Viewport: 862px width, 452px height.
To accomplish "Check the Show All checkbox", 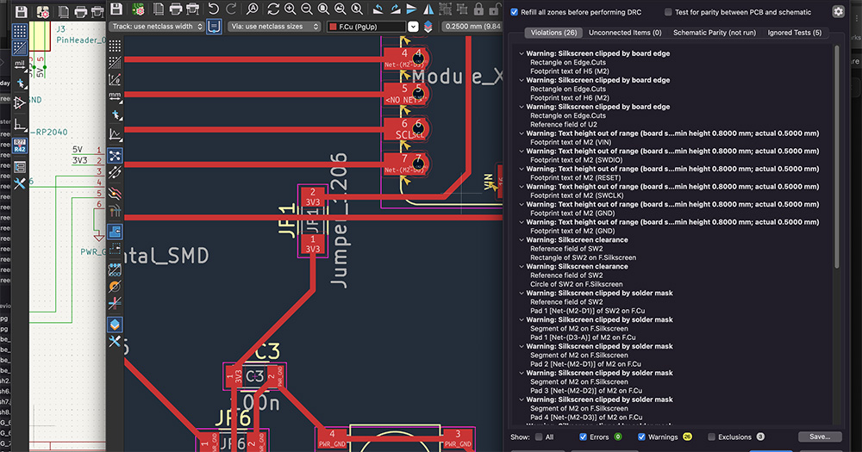I will coord(539,437).
